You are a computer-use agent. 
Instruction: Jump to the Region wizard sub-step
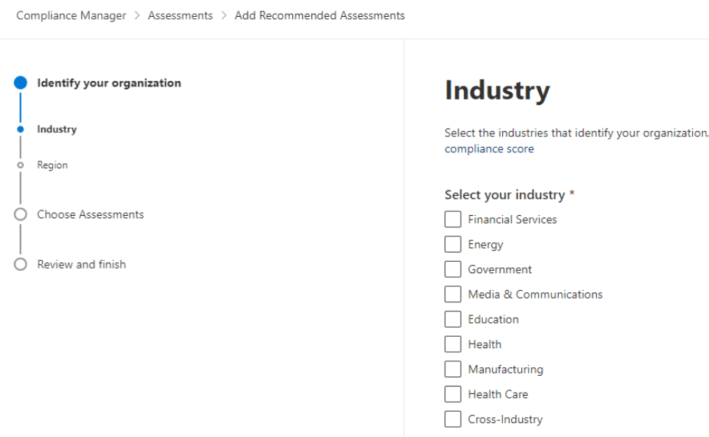pyautogui.click(x=52, y=165)
